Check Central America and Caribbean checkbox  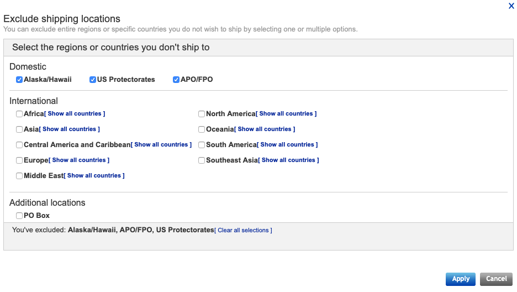click(x=19, y=145)
